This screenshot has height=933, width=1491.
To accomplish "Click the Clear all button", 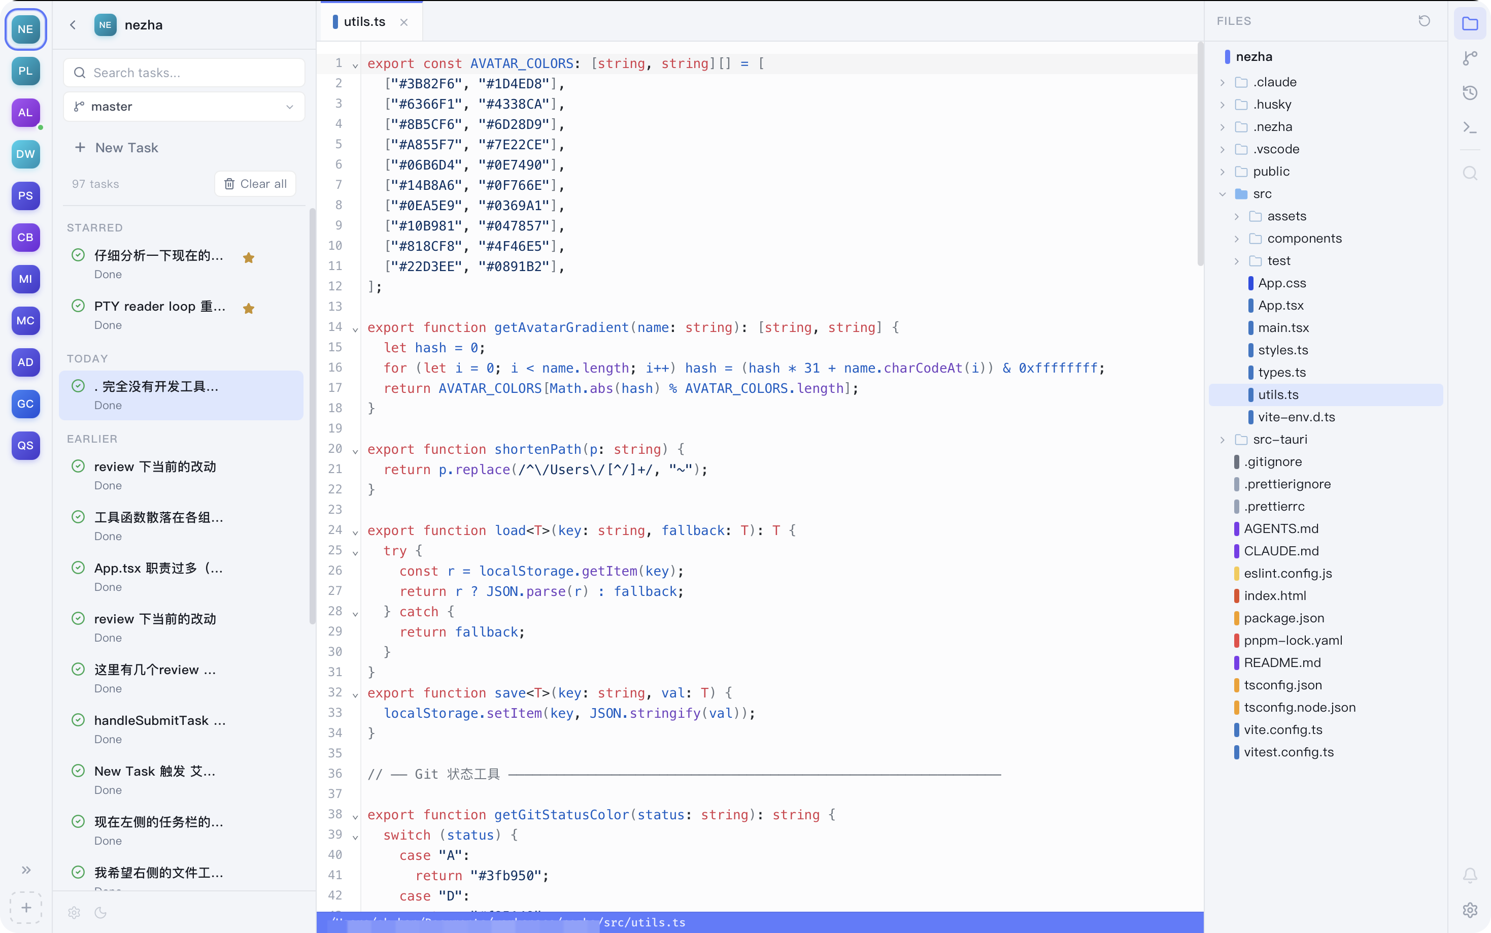I will 255,184.
